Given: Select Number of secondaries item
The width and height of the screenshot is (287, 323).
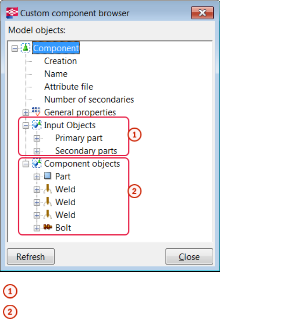Looking at the screenshot, I should [89, 100].
